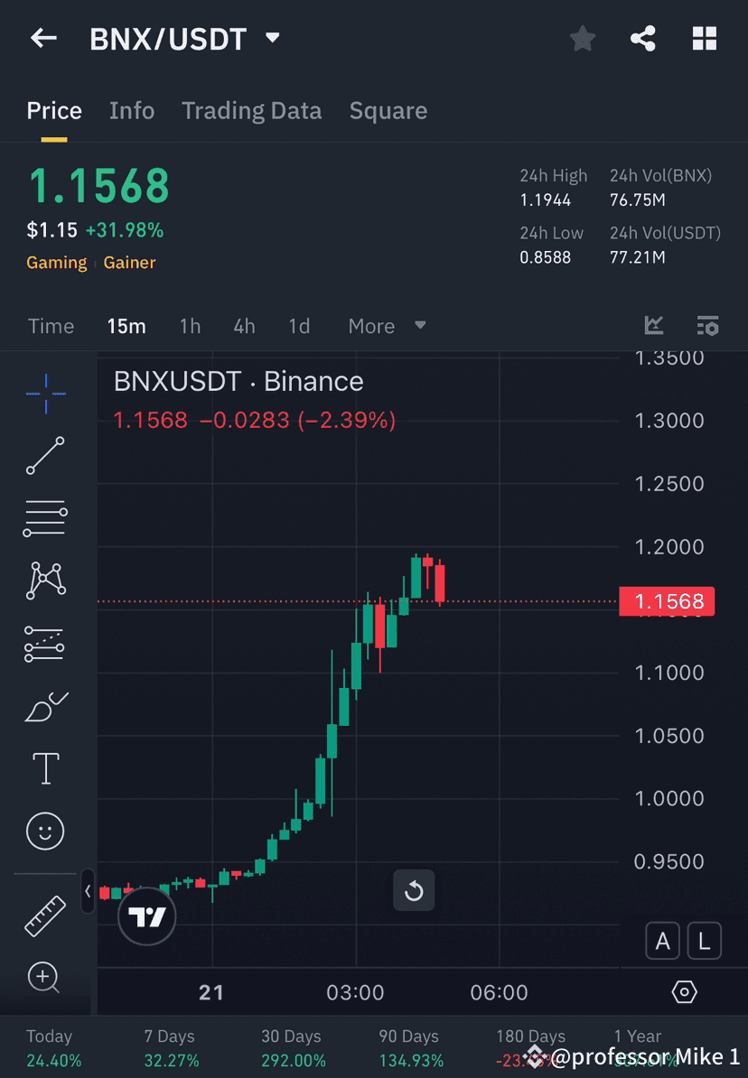
Task: Switch to the Info tab
Action: 132,110
